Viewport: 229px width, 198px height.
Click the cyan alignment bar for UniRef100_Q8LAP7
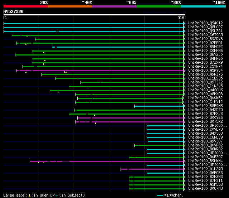click(94, 27)
